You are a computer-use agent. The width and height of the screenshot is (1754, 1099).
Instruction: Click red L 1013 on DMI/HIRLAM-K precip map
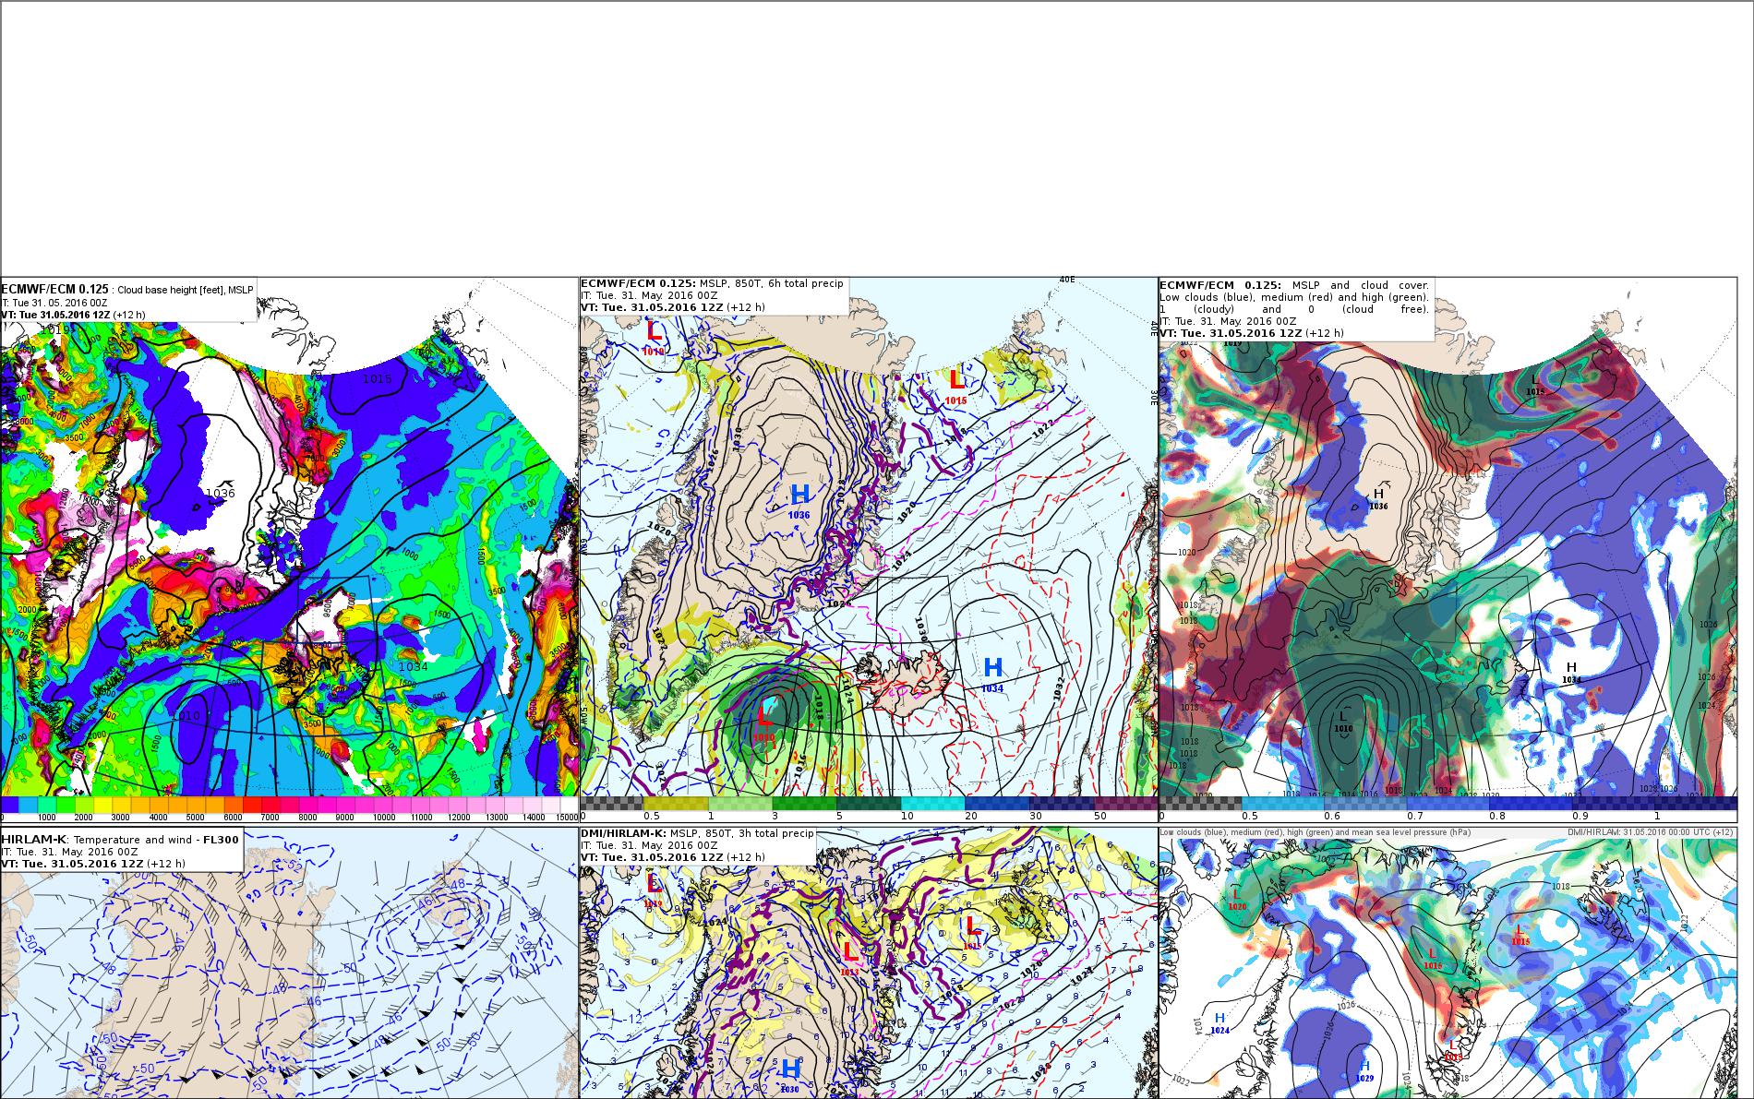point(849,958)
